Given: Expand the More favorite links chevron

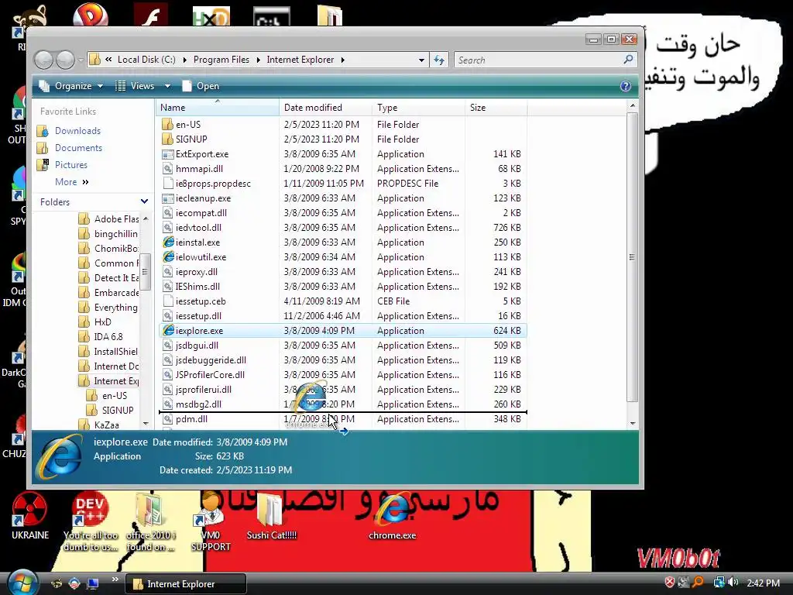Looking at the screenshot, I should pyautogui.click(x=85, y=182).
